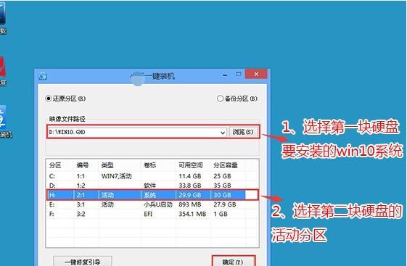
Task: Sort by the 可用空间 column header
Action: 191,165
